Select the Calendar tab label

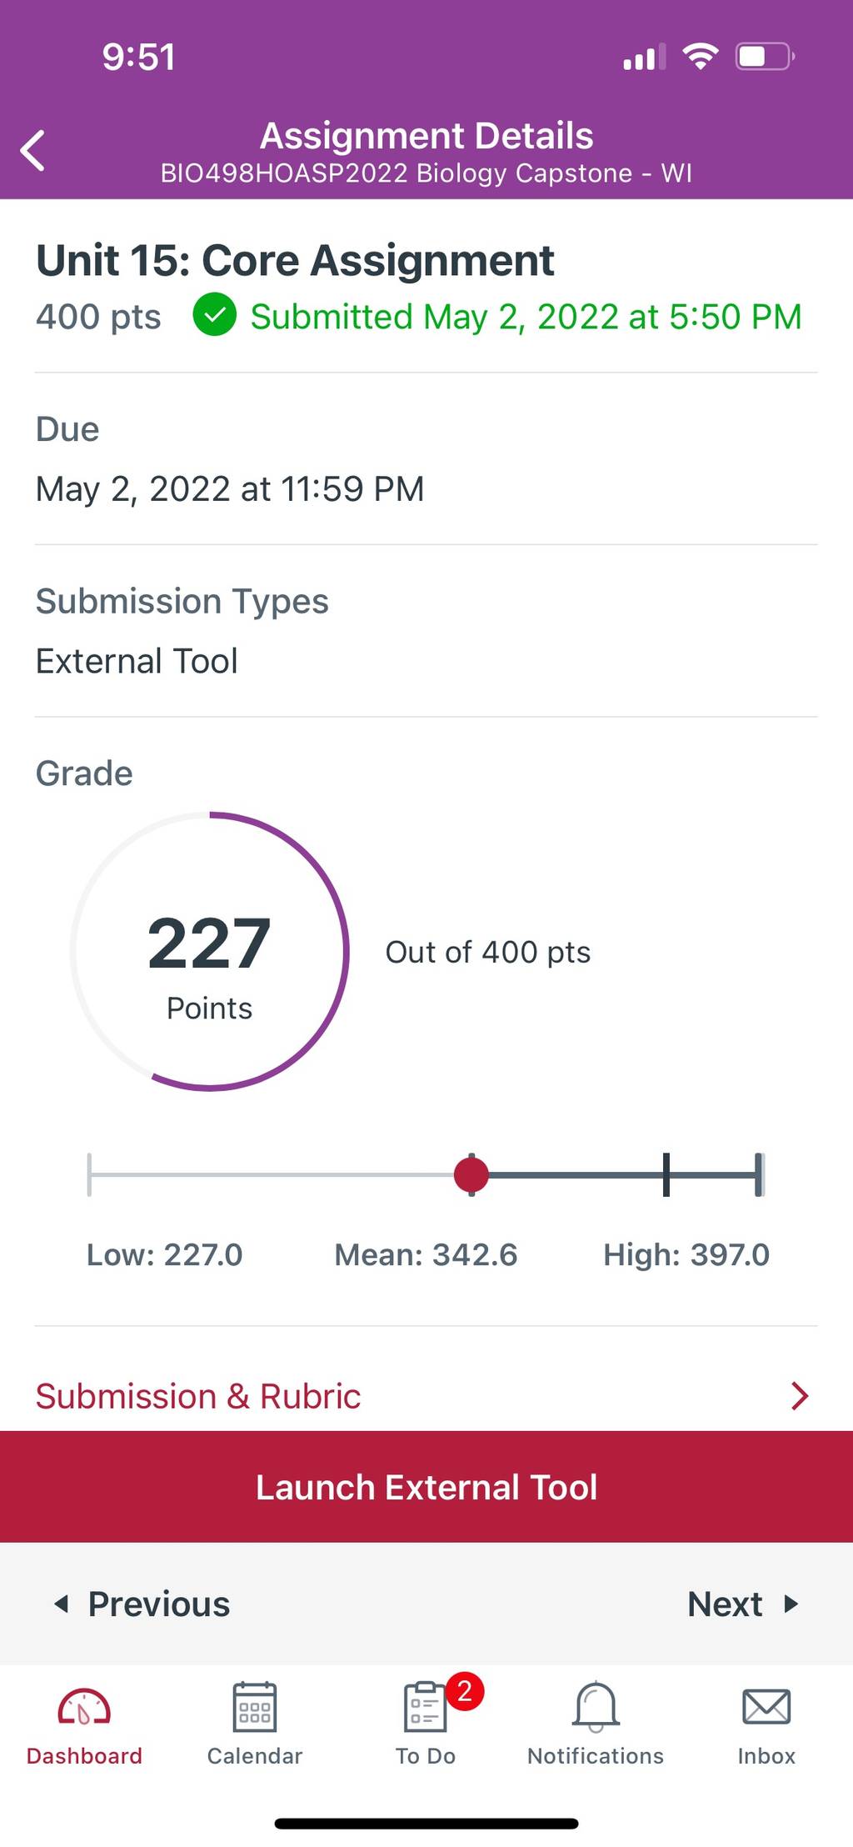[x=255, y=1755]
